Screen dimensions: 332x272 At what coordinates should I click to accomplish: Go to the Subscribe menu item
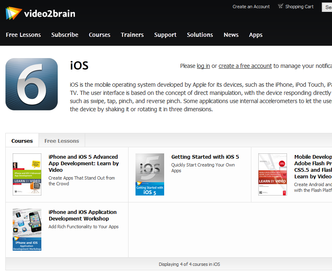tap(65, 35)
